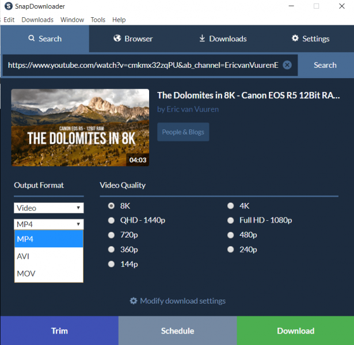Image resolution: width=354 pixels, height=345 pixels.
Task: Open the Browser tab
Action: [x=133, y=39]
